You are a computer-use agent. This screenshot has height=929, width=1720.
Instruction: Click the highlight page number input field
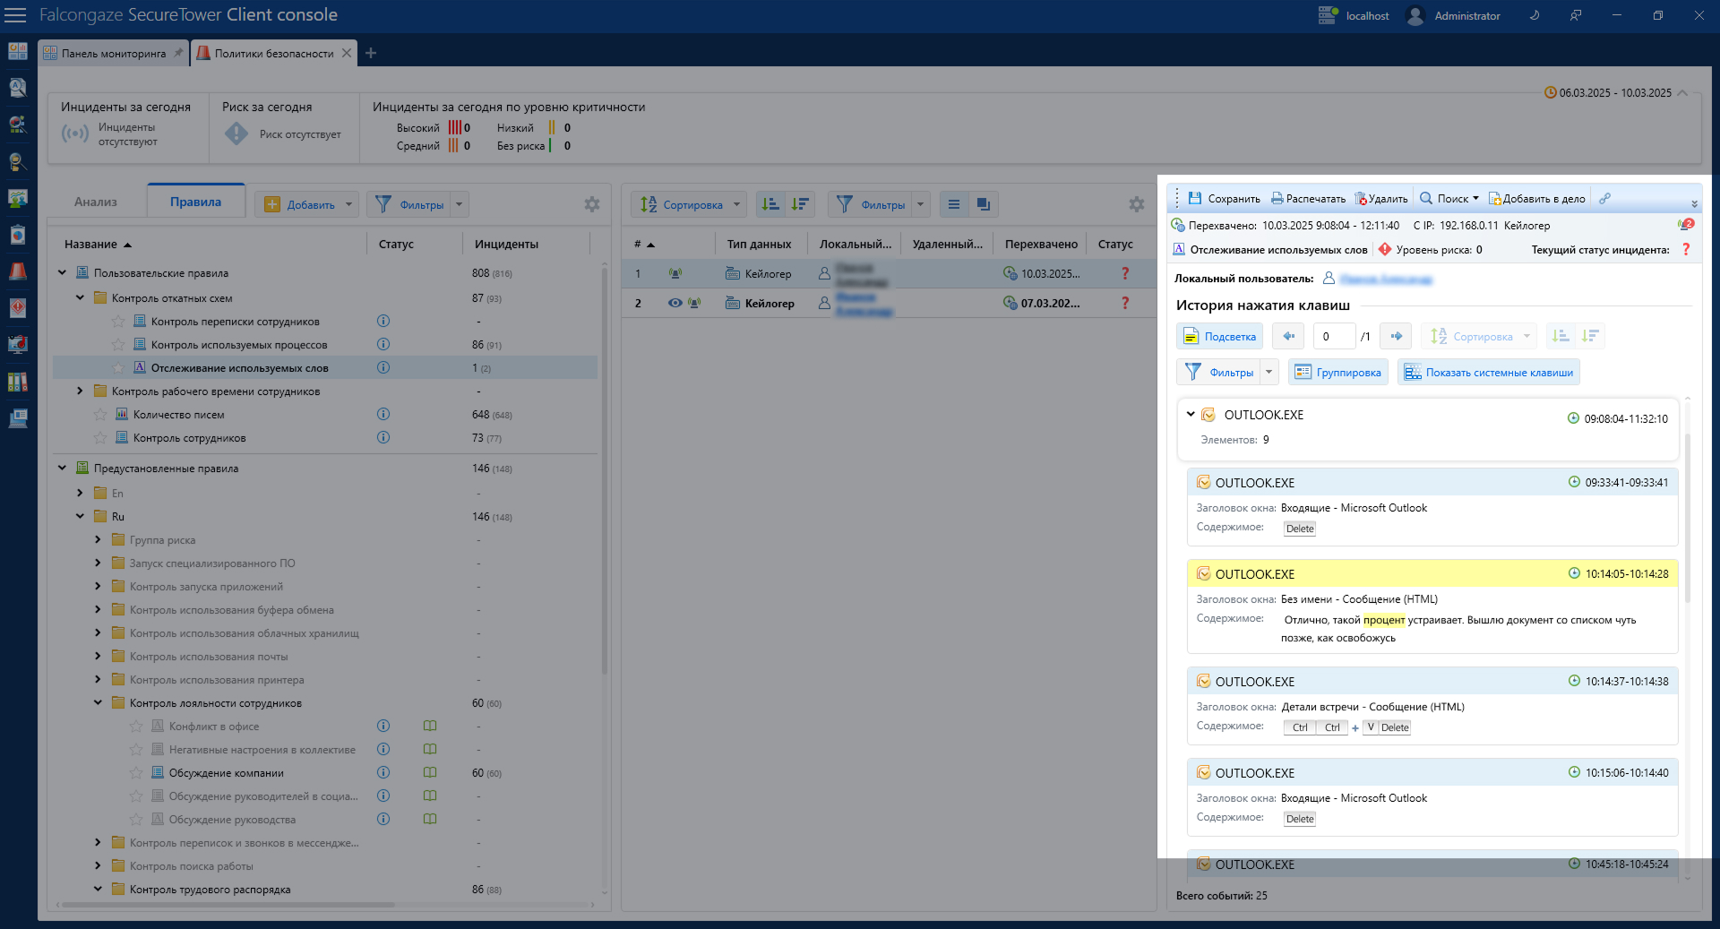tap(1334, 337)
